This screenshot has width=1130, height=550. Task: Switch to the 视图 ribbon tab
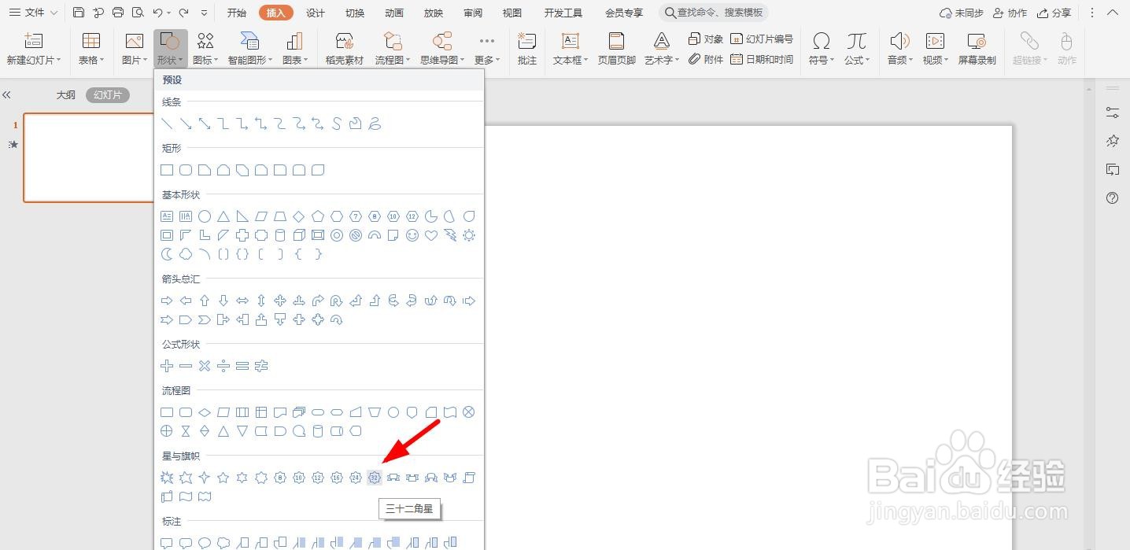click(512, 13)
